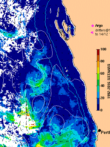Screen dimensions: 110x147
Task: Pick the orange segment of the colorbar
Action: pos(98,64)
